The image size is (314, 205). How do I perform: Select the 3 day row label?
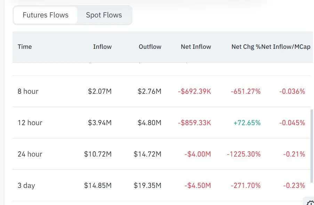click(26, 185)
